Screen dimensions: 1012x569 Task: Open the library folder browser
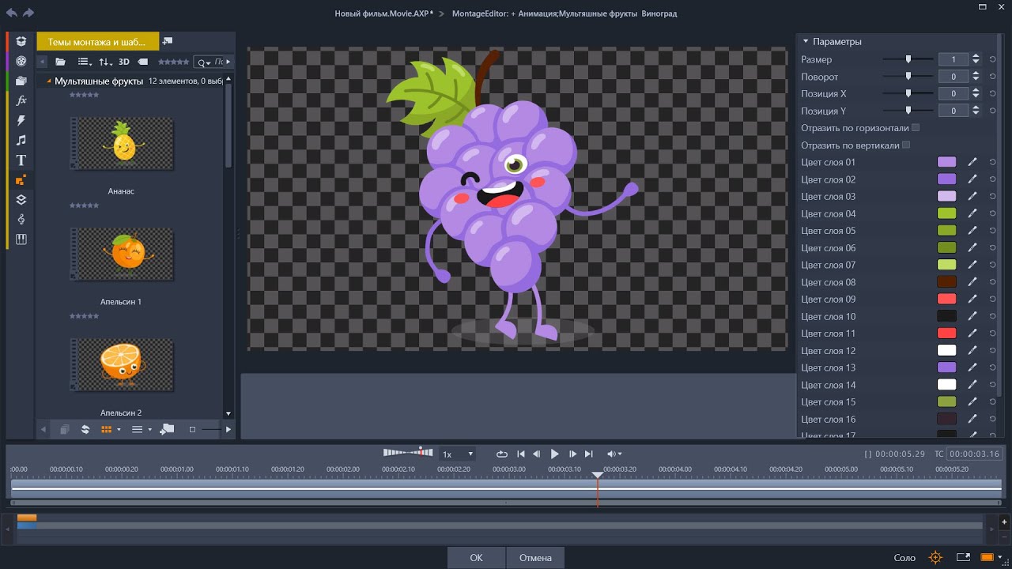point(61,62)
